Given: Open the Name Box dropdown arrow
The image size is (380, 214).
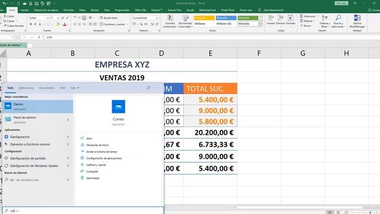Looking at the screenshot, I should click(x=12, y=37).
